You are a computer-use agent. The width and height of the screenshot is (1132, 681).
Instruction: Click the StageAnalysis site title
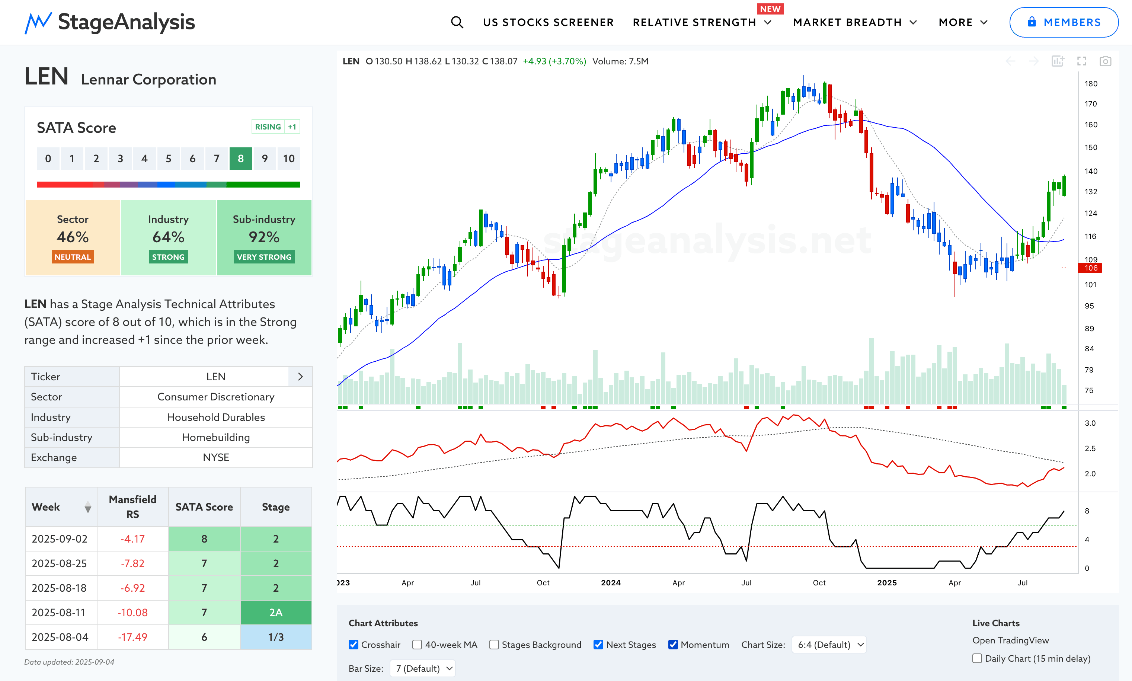click(x=127, y=22)
